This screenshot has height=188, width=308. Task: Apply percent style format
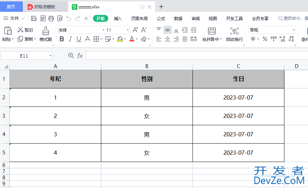[x=265, y=39]
